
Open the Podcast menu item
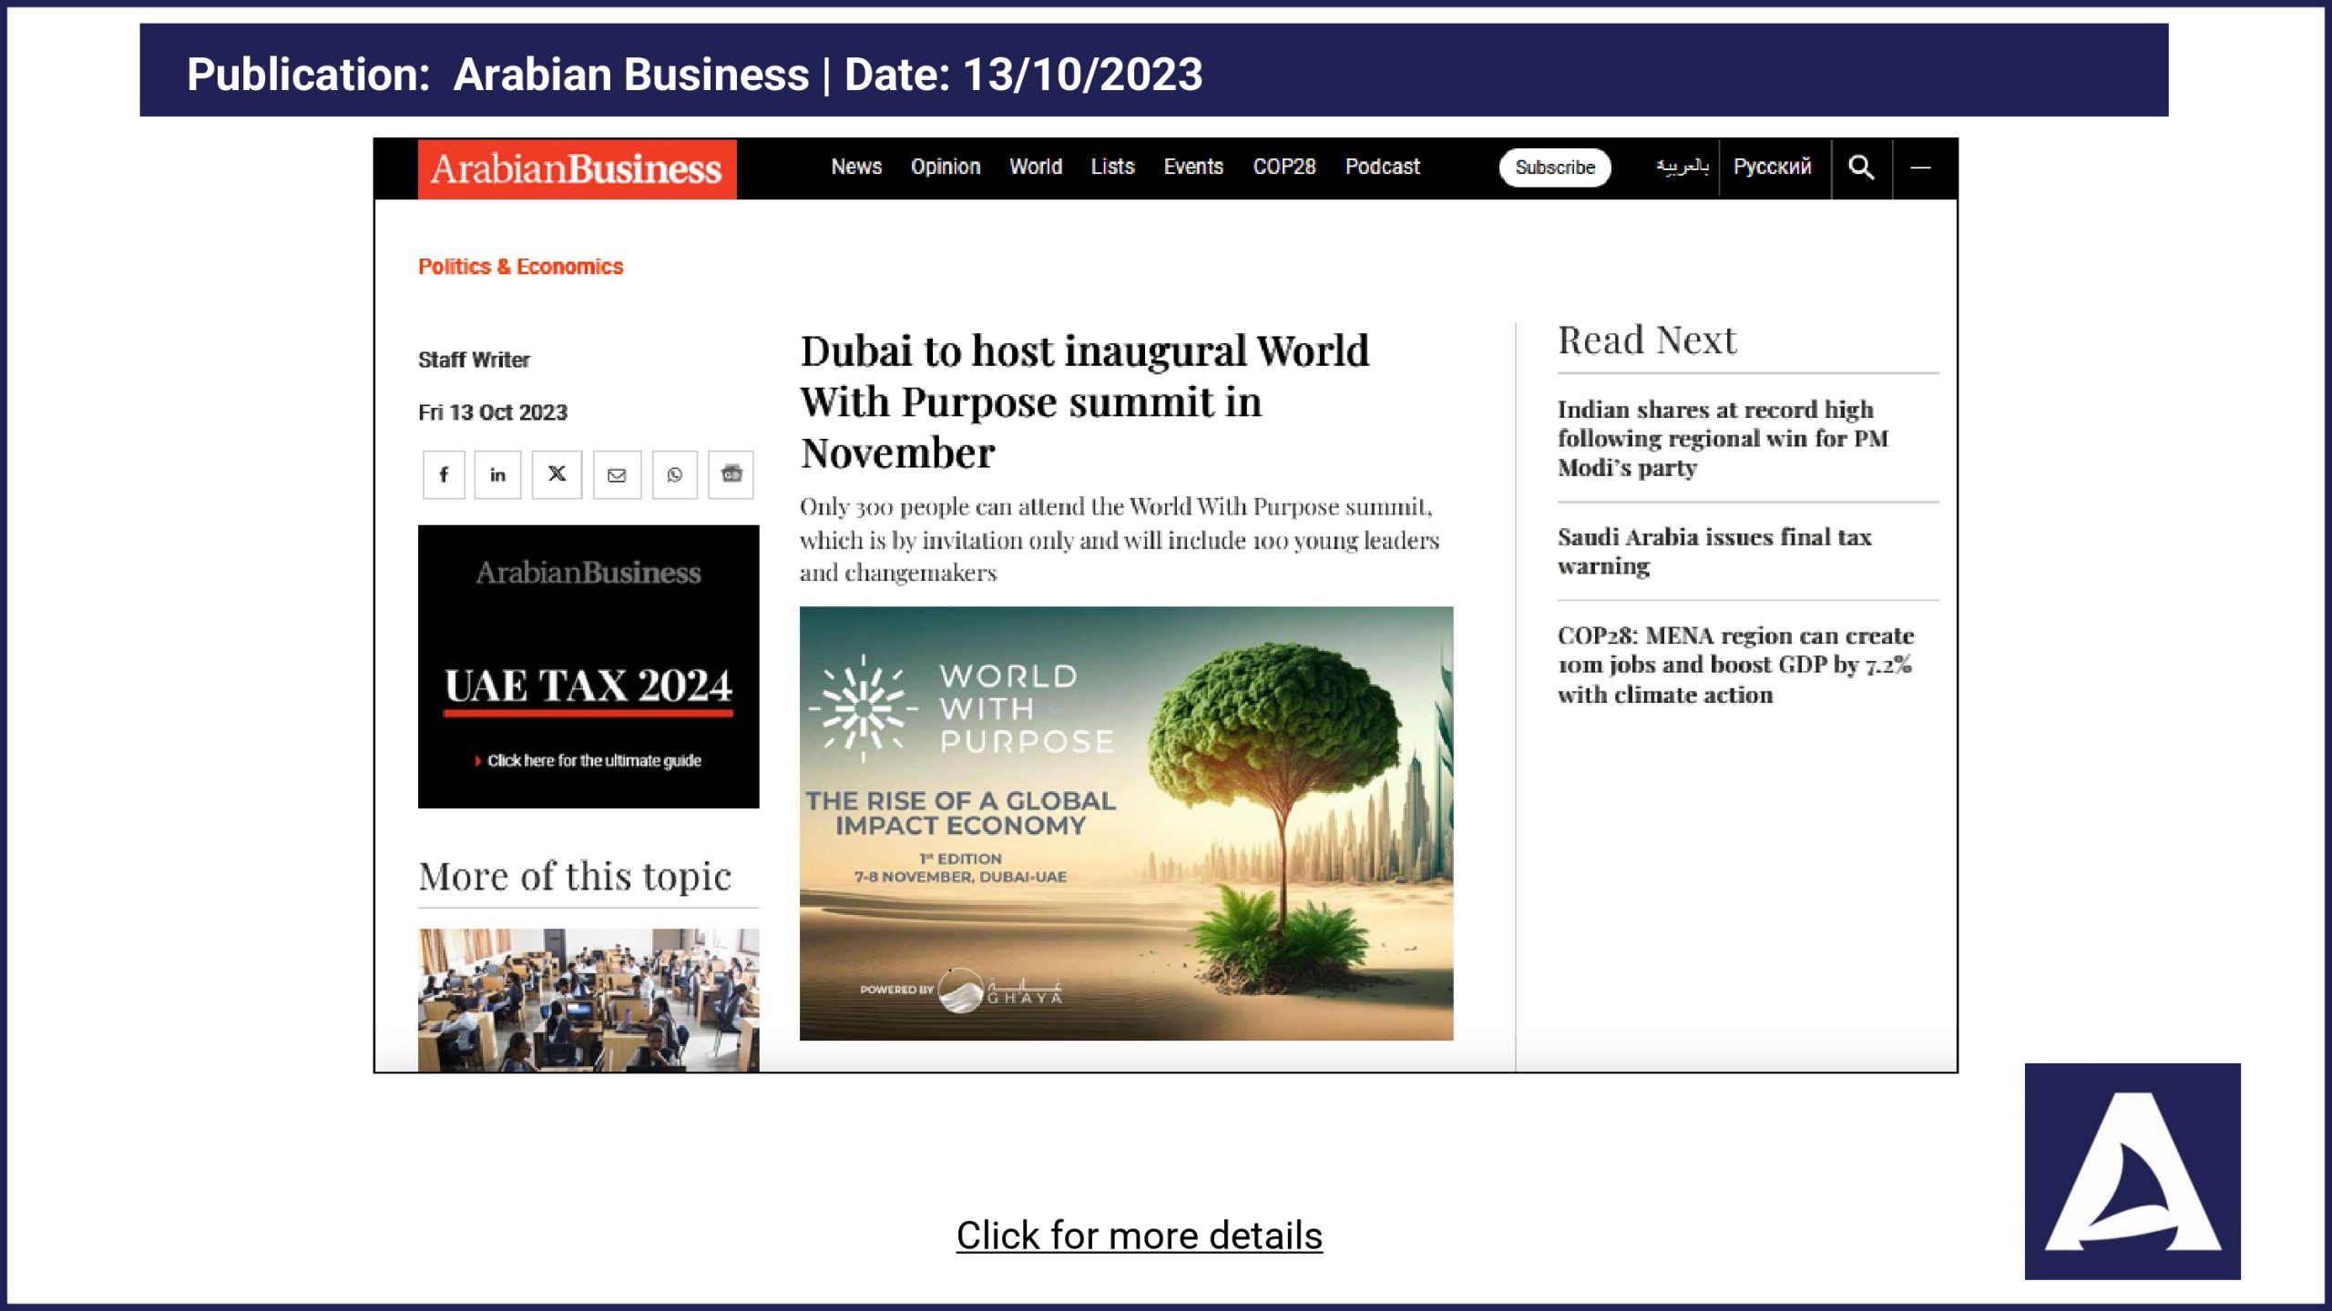click(1382, 167)
